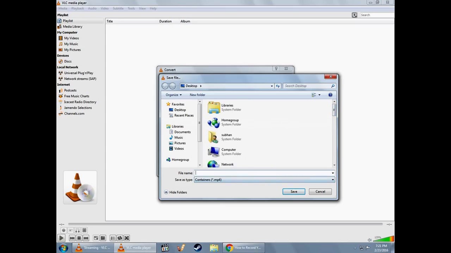Screen dimensions: 451x253
Task: Click the playlist view mode icon
Action: (x=354, y=15)
